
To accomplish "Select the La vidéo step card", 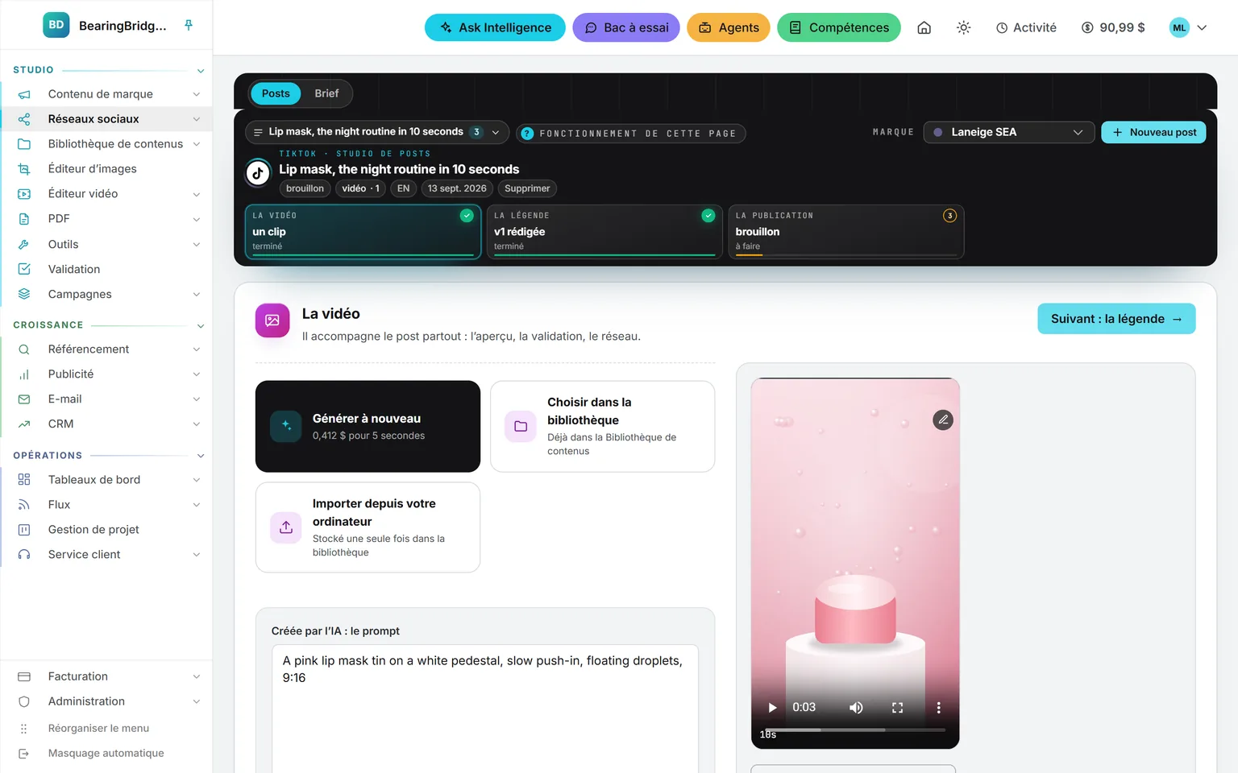I will point(363,232).
